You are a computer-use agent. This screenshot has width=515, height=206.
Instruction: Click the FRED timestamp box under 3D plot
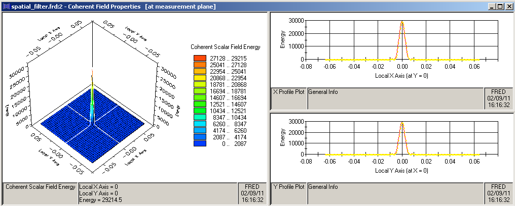click(x=252, y=193)
